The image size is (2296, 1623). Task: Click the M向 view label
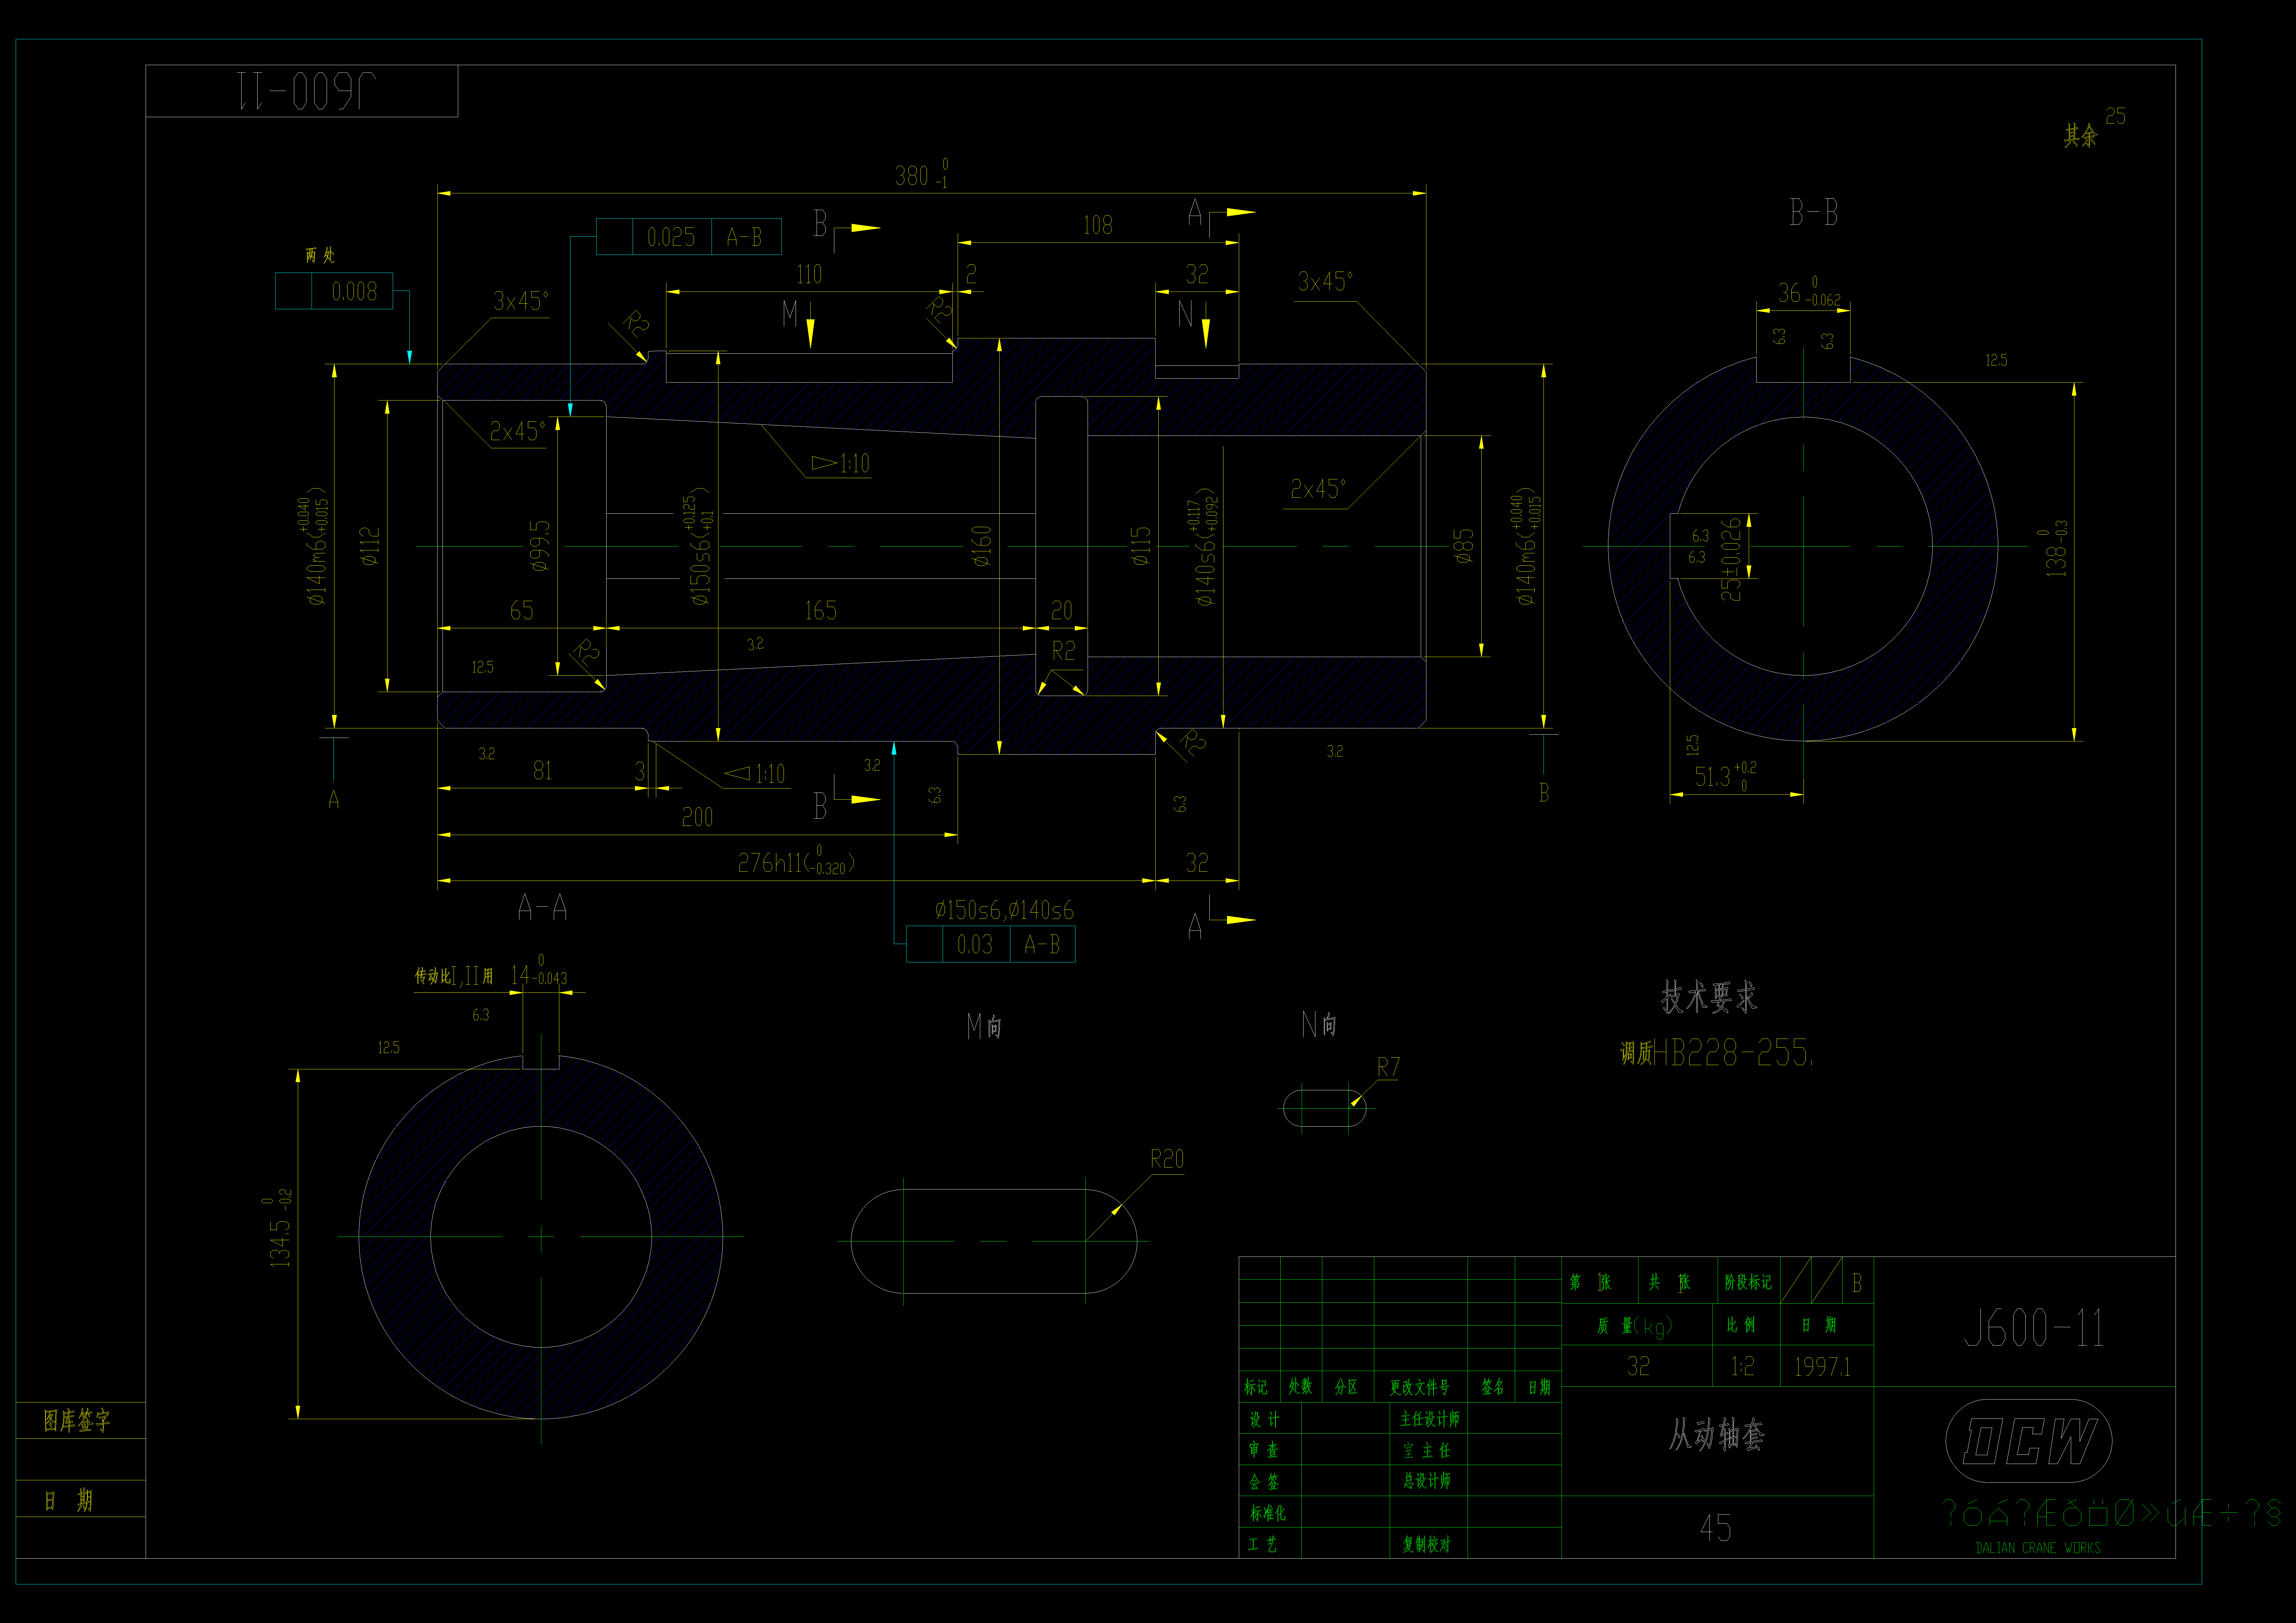pyautogui.click(x=984, y=1026)
